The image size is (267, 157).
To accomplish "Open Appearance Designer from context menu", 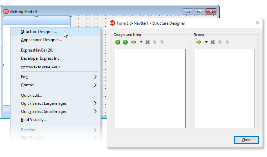I will 41,40.
